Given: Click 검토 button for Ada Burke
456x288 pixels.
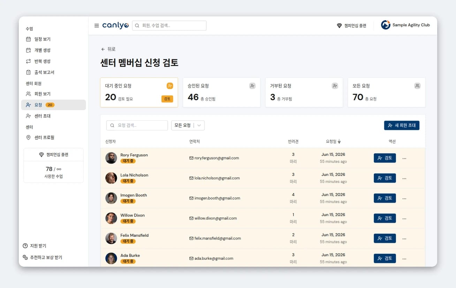Looking at the screenshot, I should click(x=385, y=258).
